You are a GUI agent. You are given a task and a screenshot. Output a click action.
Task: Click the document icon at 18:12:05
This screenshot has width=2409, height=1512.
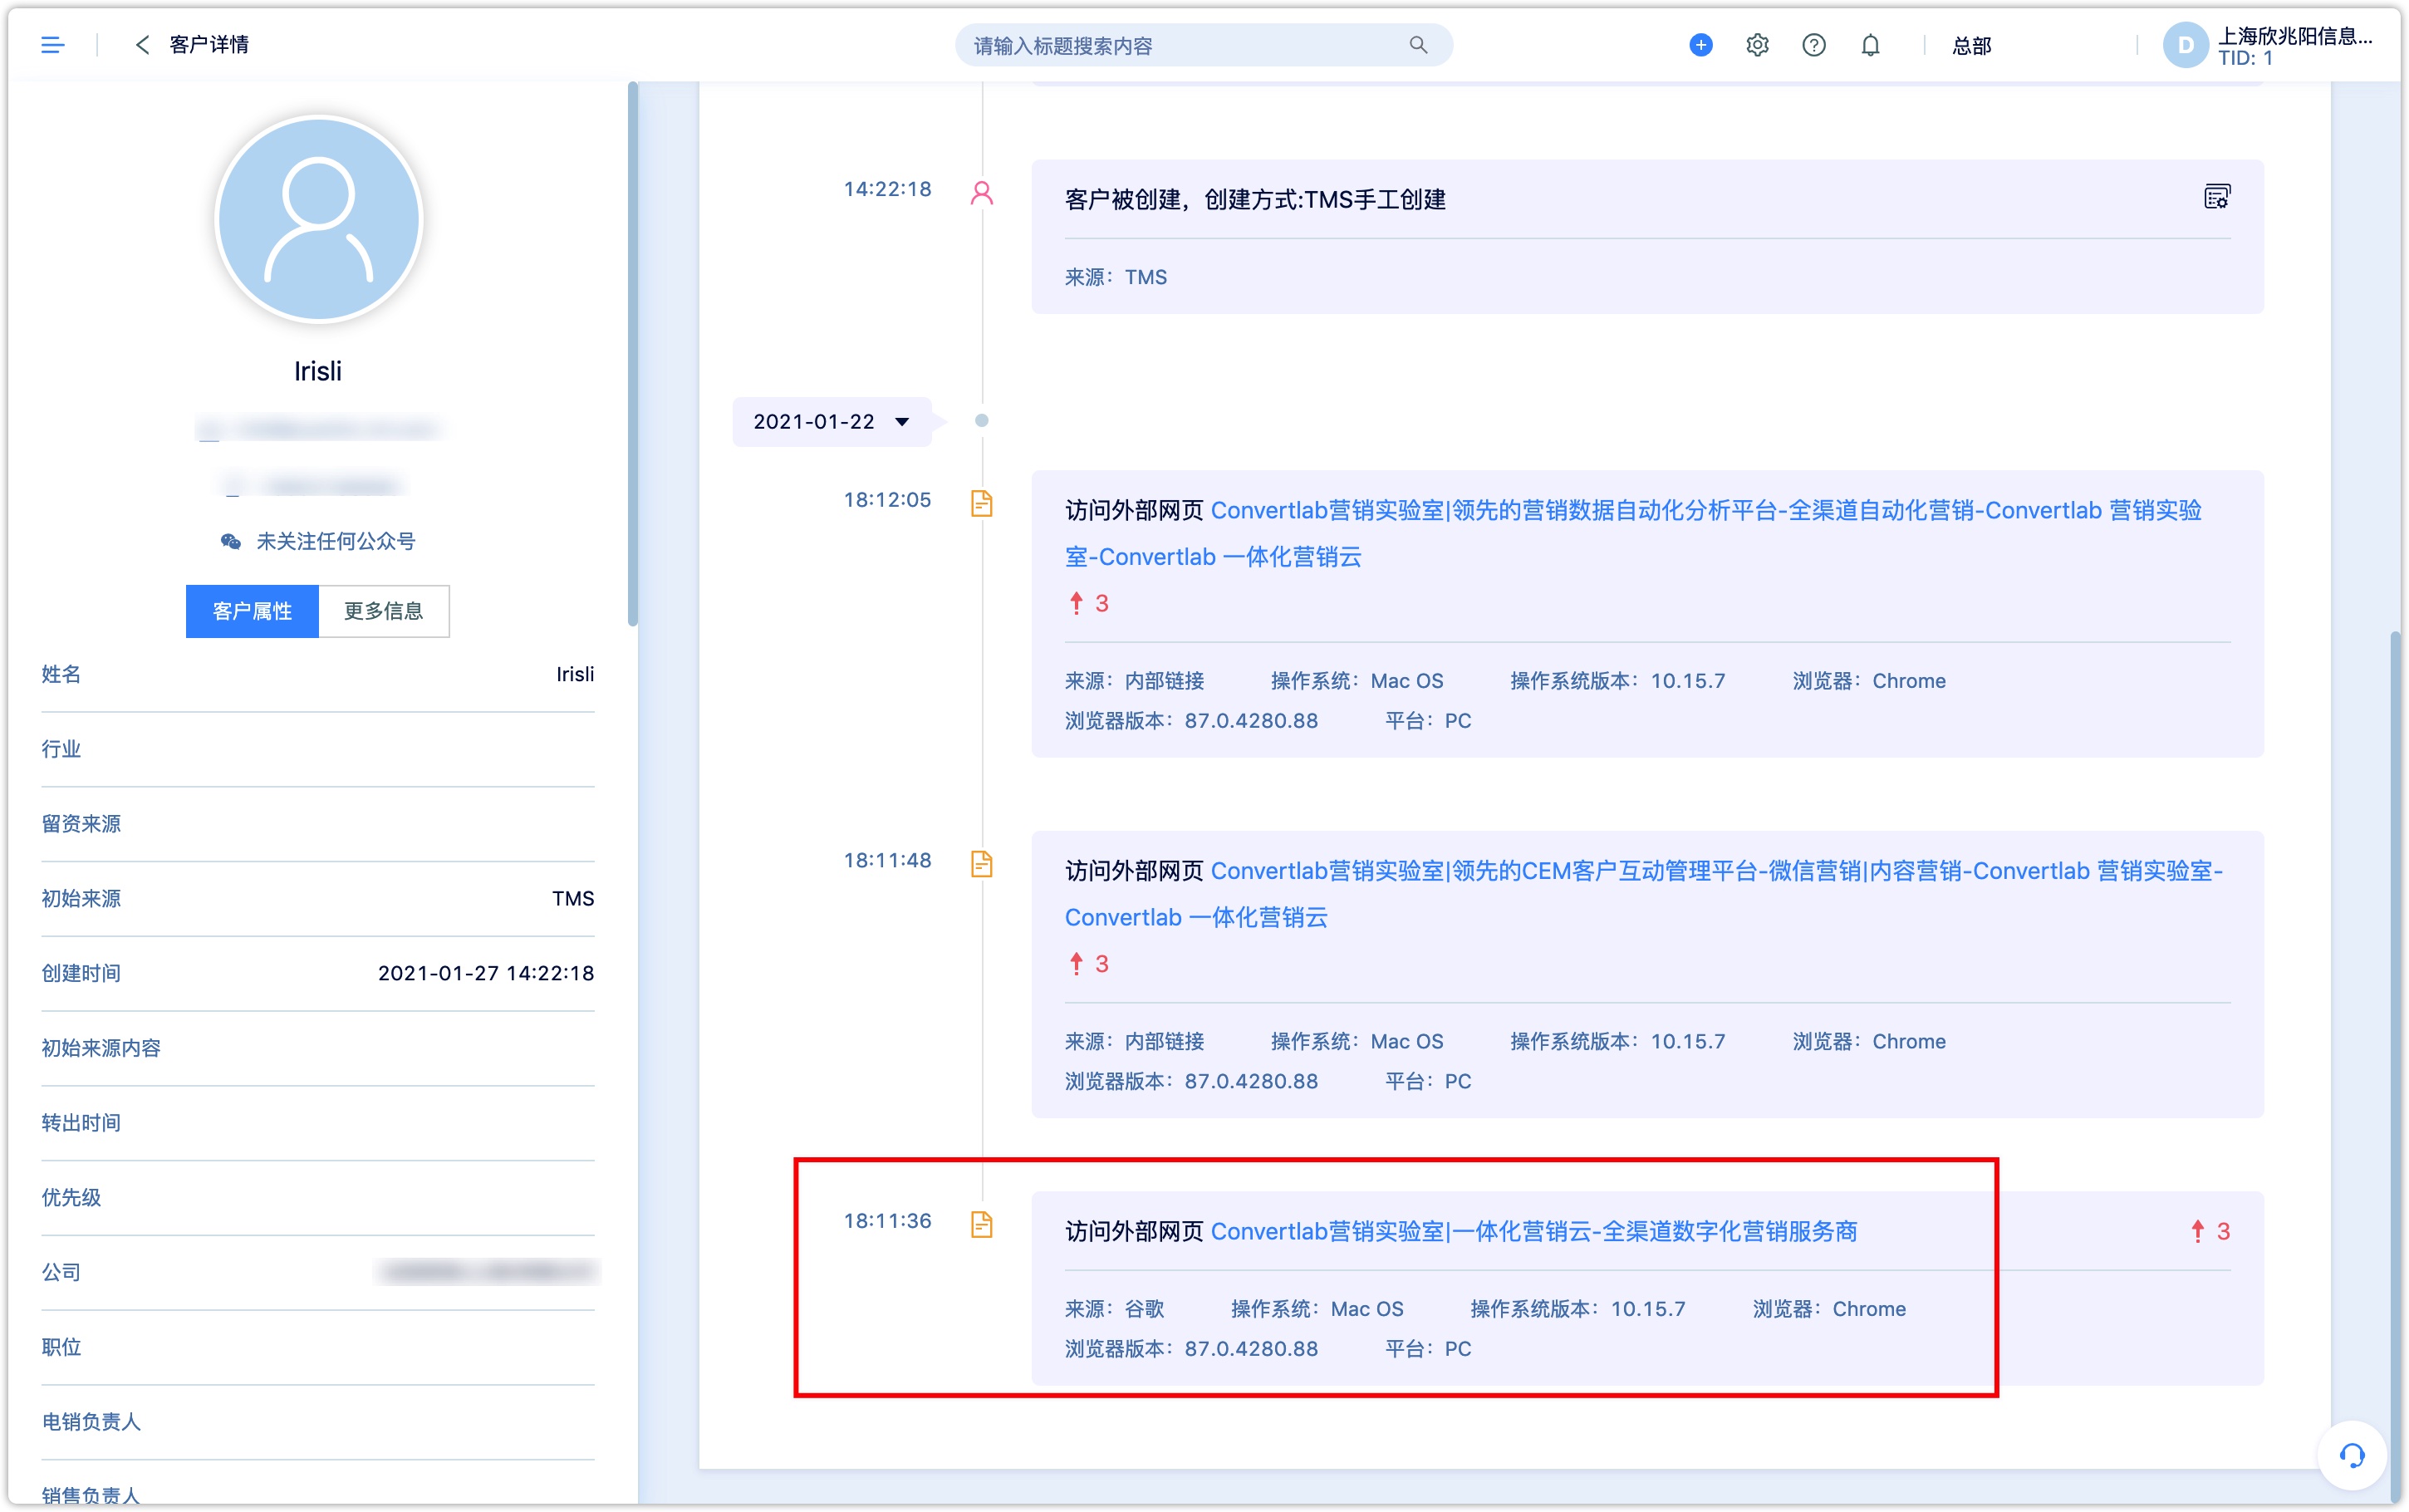coord(982,503)
